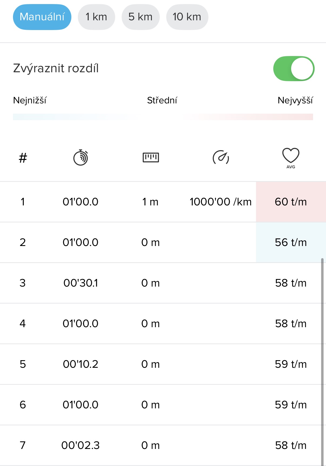Click the # lap number column header

click(x=23, y=158)
